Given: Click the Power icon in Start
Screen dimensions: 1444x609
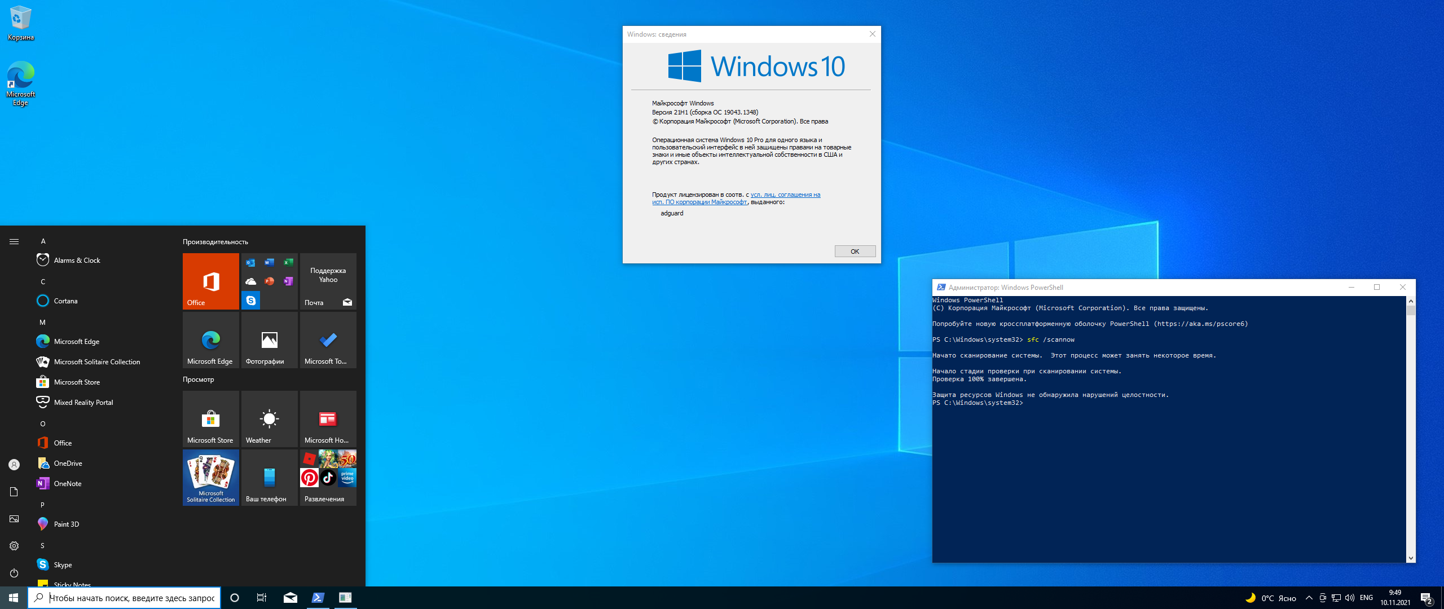Looking at the screenshot, I should (14, 573).
